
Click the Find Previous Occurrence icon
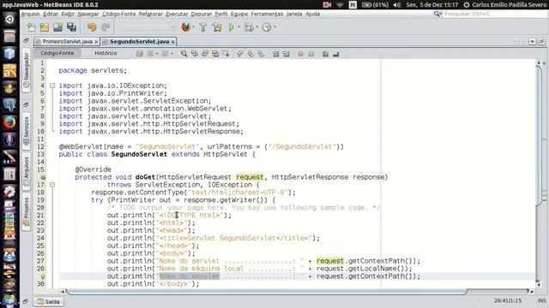pos(195,54)
